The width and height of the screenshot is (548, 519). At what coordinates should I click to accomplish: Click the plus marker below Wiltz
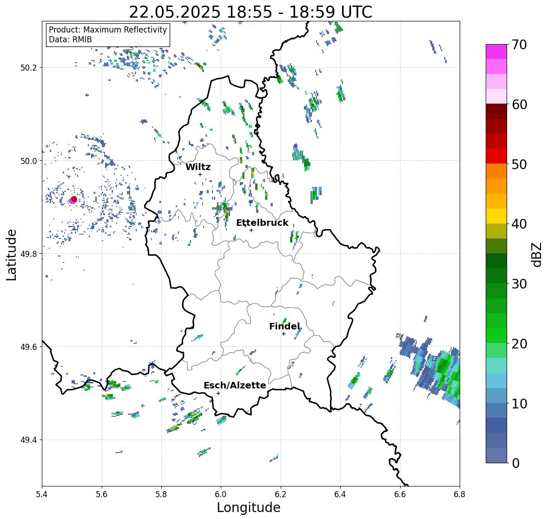pyautogui.click(x=200, y=174)
